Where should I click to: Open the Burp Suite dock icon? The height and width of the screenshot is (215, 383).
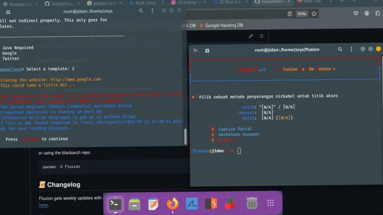point(211,204)
